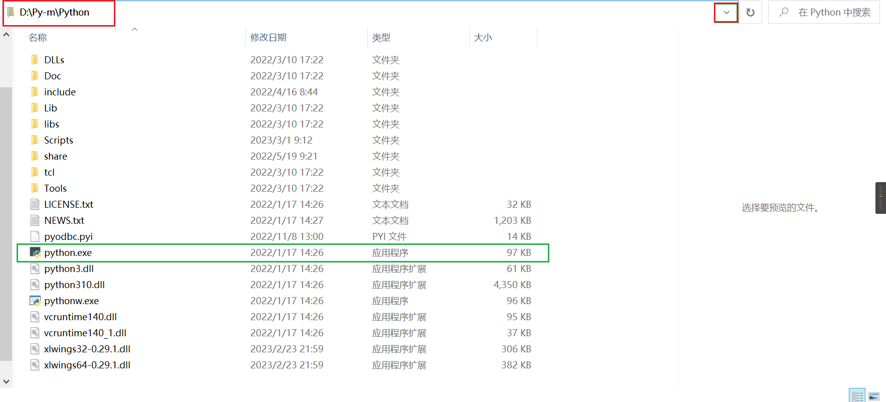Click the navigation pane scroll up arrow
The height and width of the screenshot is (402, 886).
6,35
